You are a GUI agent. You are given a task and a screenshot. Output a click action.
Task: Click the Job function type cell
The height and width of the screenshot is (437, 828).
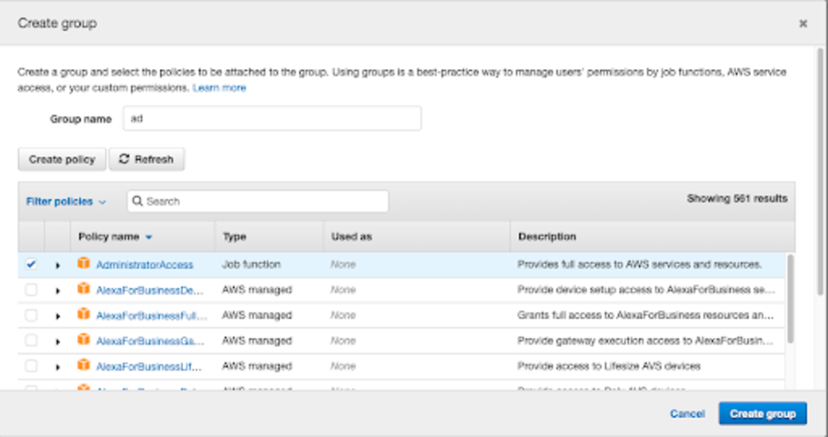pos(251,264)
